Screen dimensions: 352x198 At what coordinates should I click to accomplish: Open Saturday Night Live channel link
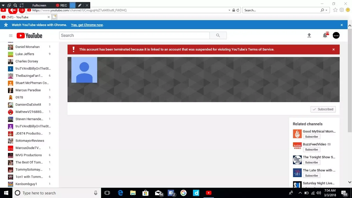pyautogui.click(x=318, y=183)
